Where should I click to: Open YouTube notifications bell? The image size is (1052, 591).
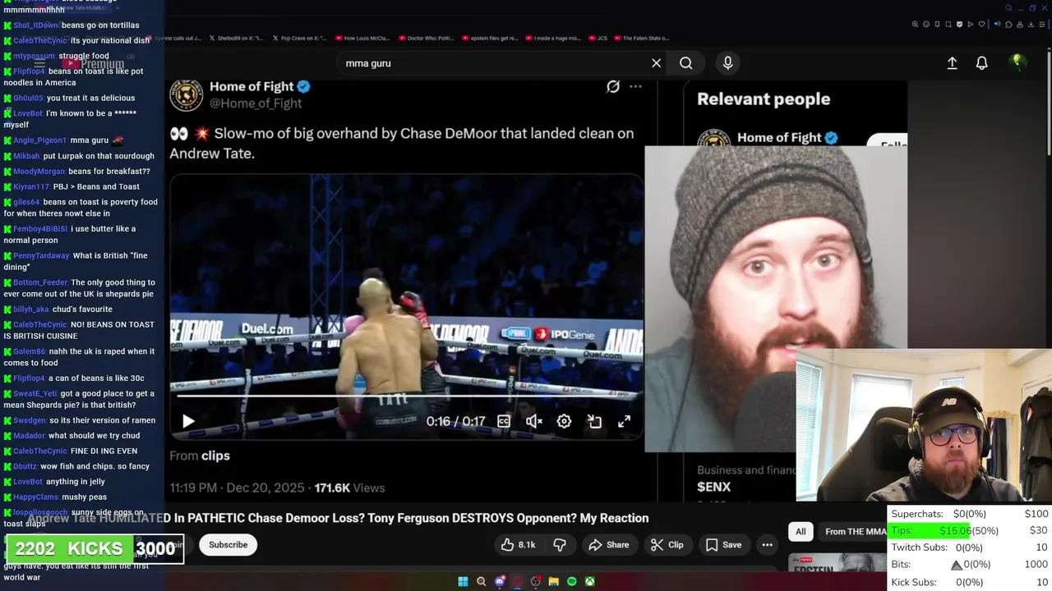(x=981, y=63)
